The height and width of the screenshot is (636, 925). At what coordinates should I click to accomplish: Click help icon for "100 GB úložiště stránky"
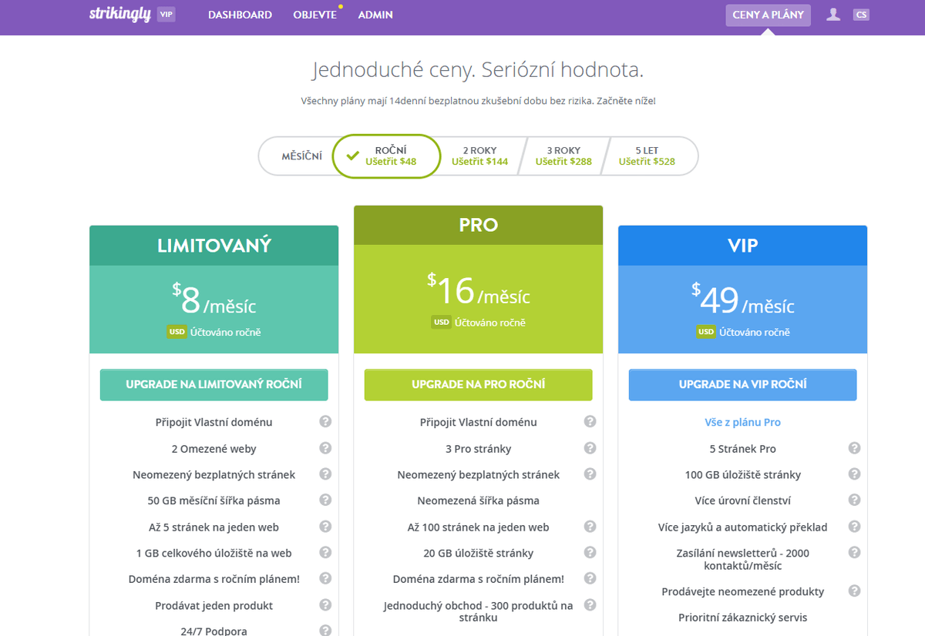[x=854, y=474]
